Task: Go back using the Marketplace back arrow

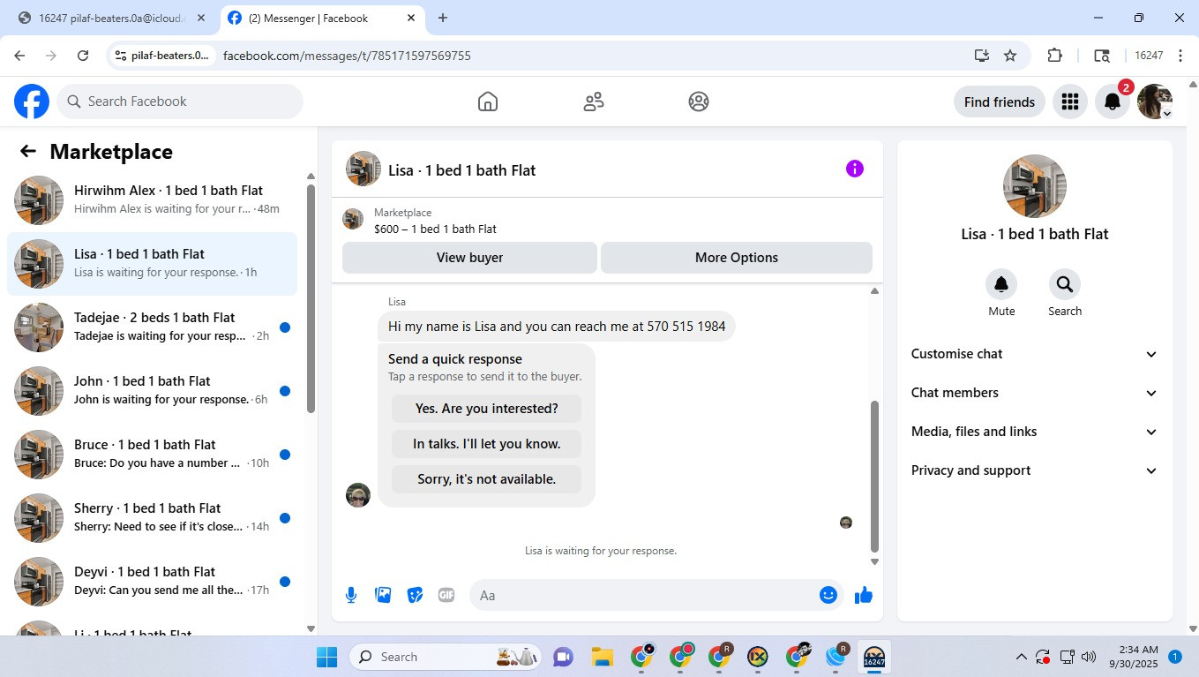Action: tap(28, 151)
